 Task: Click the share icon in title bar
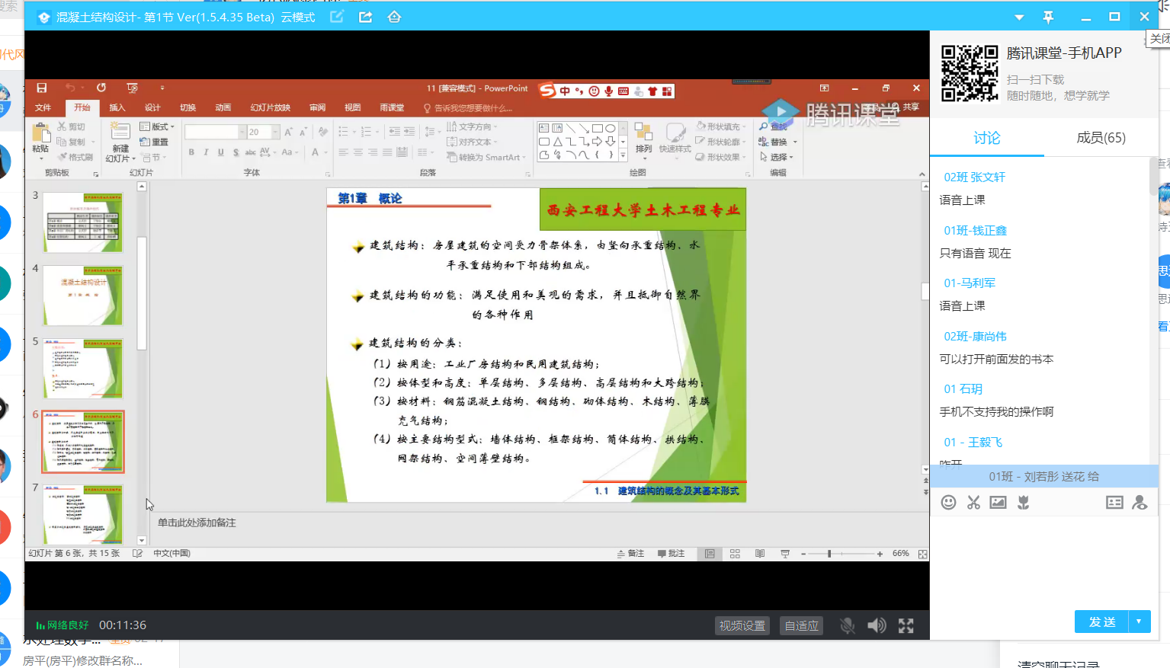pos(366,17)
